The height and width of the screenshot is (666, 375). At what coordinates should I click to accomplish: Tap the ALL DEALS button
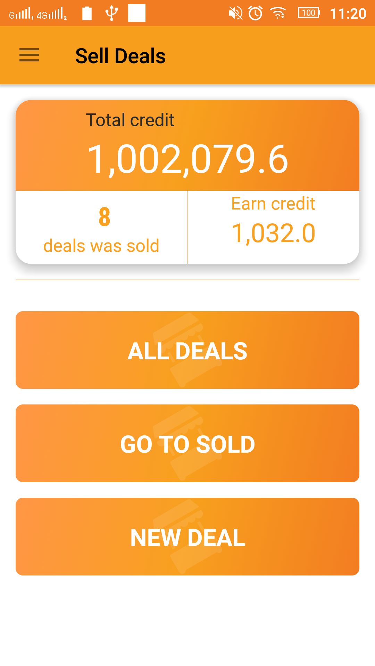point(187,350)
